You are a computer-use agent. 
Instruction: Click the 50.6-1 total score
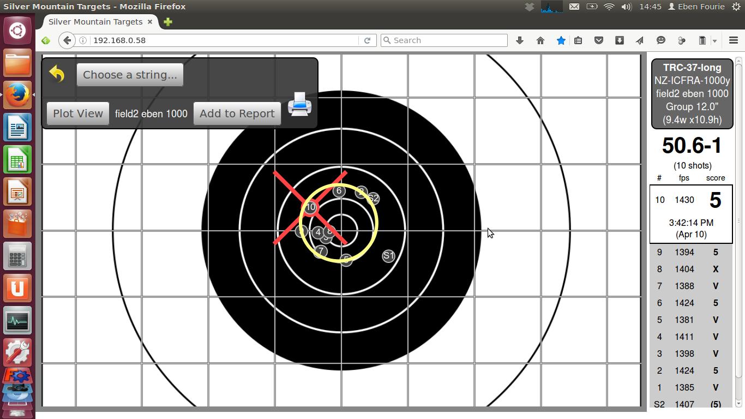[x=692, y=146]
